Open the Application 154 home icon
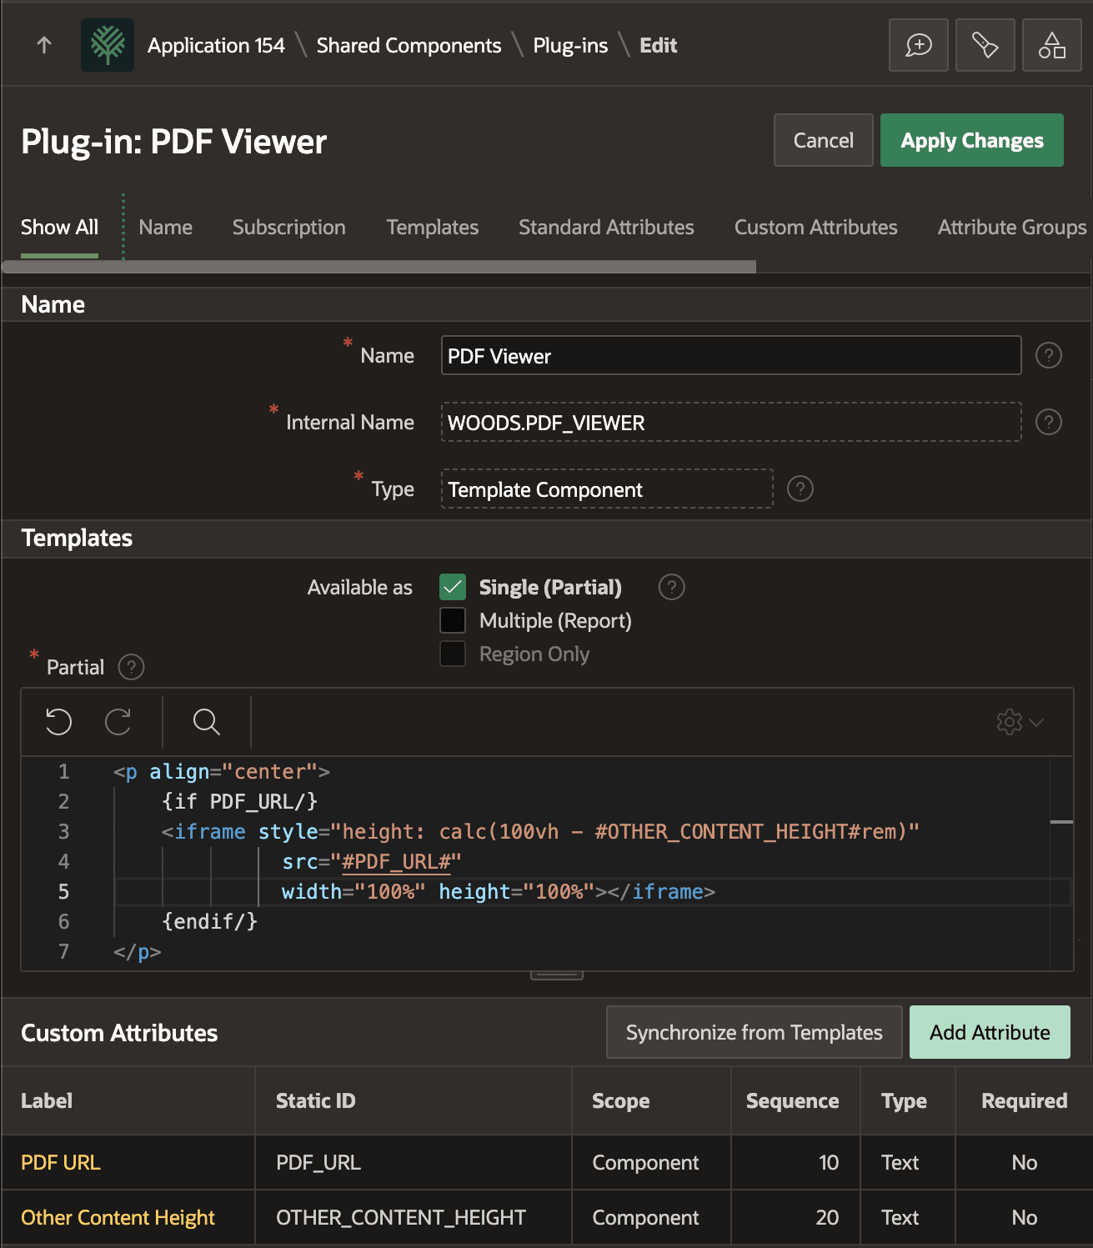The image size is (1093, 1248). coord(108,45)
